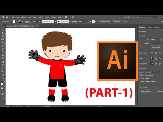Open the Object menu
The height and width of the screenshot is (122, 163).
click(23, 17)
